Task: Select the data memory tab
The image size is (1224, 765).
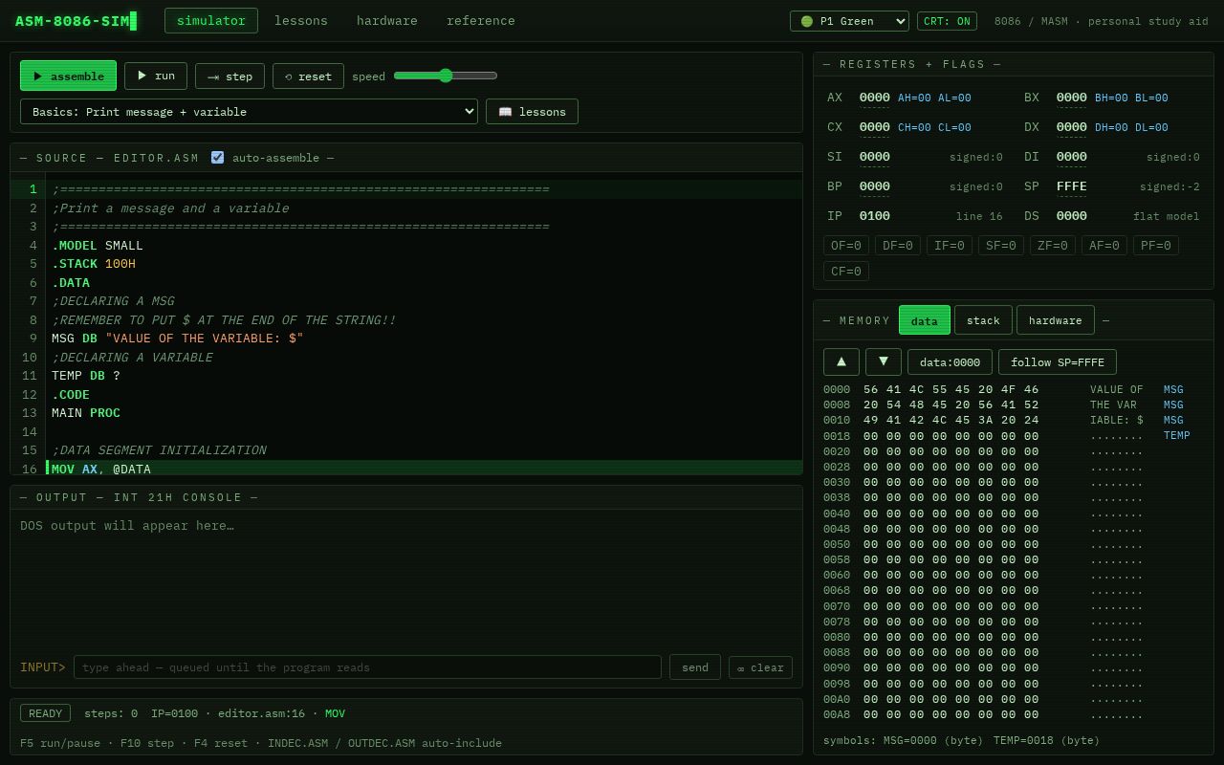Action: point(925,320)
